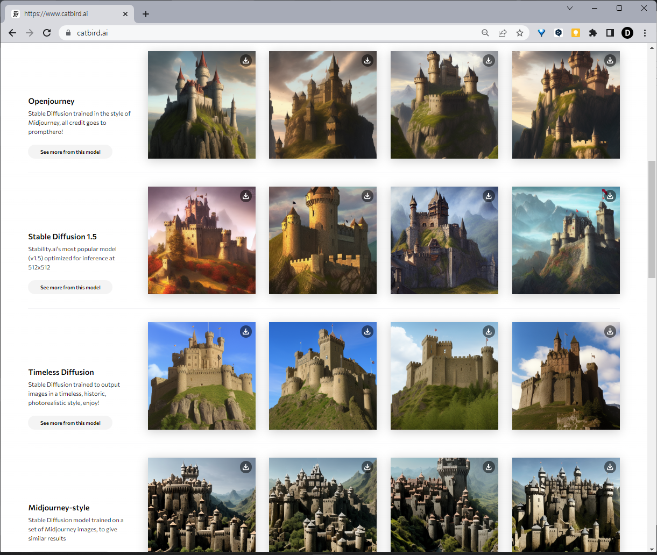657x555 pixels.
Task: Open the profile D avatar
Action: click(x=627, y=33)
